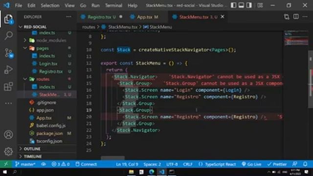Open the Search view in activity bar
This screenshot has width=313, height=176.
pyautogui.click(x=8, y=36)
